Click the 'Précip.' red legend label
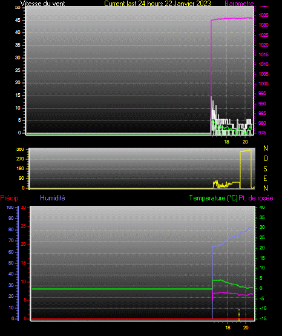282x336 pixels. coord(10,198)
